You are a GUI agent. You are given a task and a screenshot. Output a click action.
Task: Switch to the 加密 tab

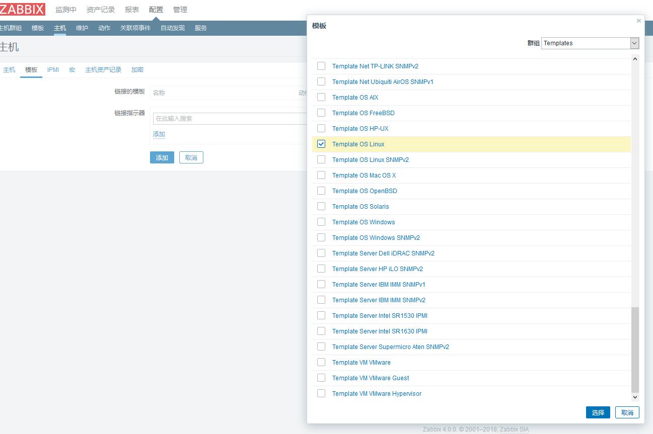[x=137, y=70]
